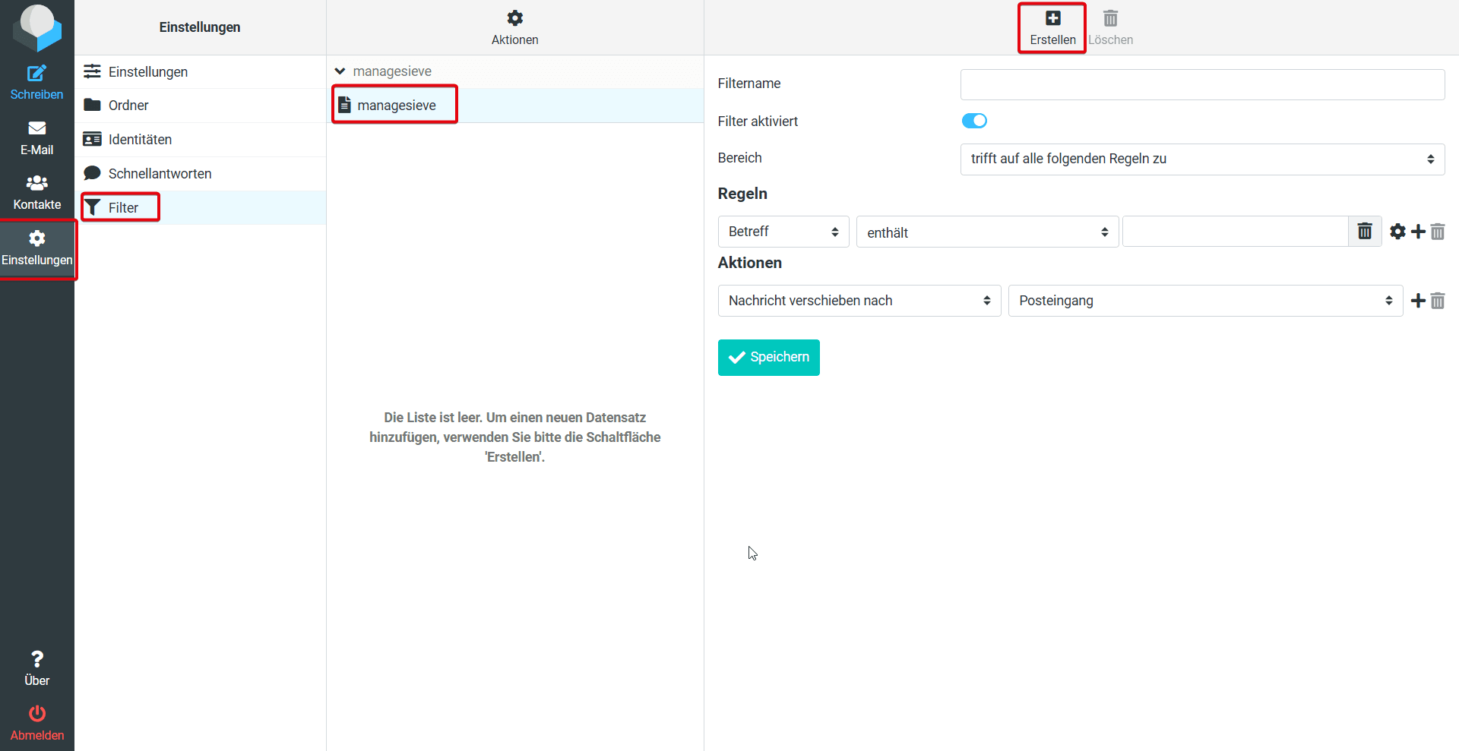Click the Erstellen plus icon
Image resolution: width=1459 pixels, height=751 pixels.
coord(1052,18)
